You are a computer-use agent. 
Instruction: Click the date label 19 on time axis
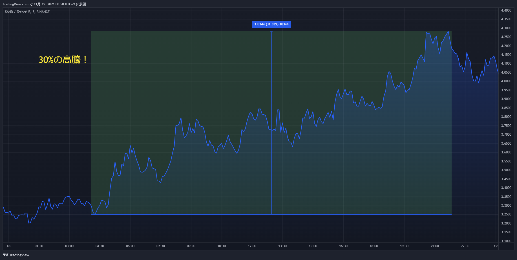coord(496,246)
